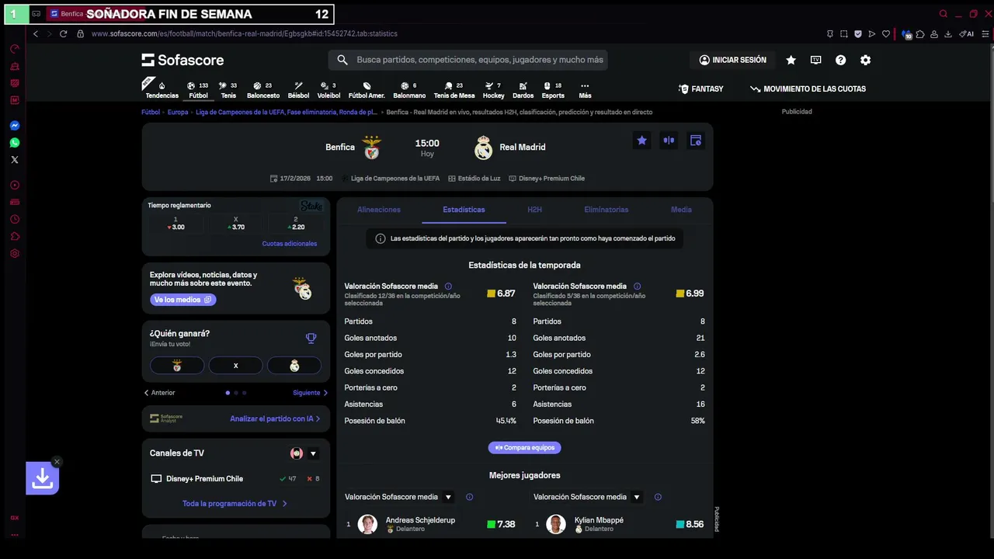The image size is (994, 559).
Task: Switch to the Media tab
Action: tap(681, 210)
